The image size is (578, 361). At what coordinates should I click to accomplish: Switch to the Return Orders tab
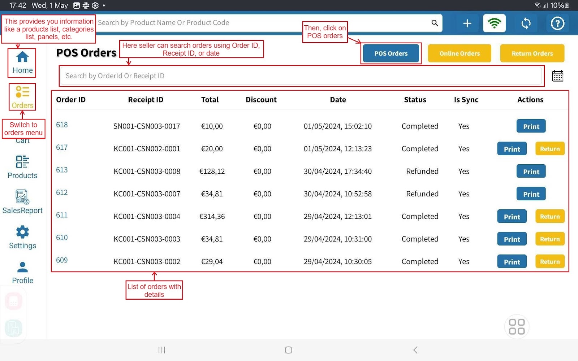532,53
